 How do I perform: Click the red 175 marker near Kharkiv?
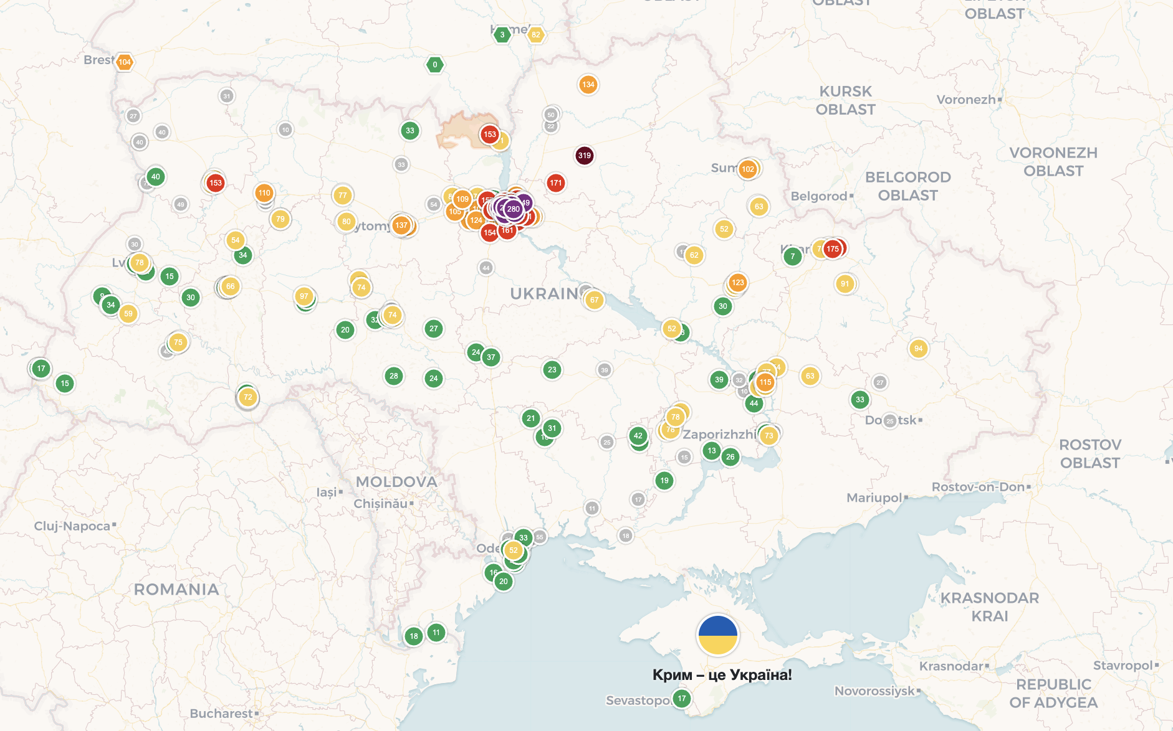(x=832, y=248)
